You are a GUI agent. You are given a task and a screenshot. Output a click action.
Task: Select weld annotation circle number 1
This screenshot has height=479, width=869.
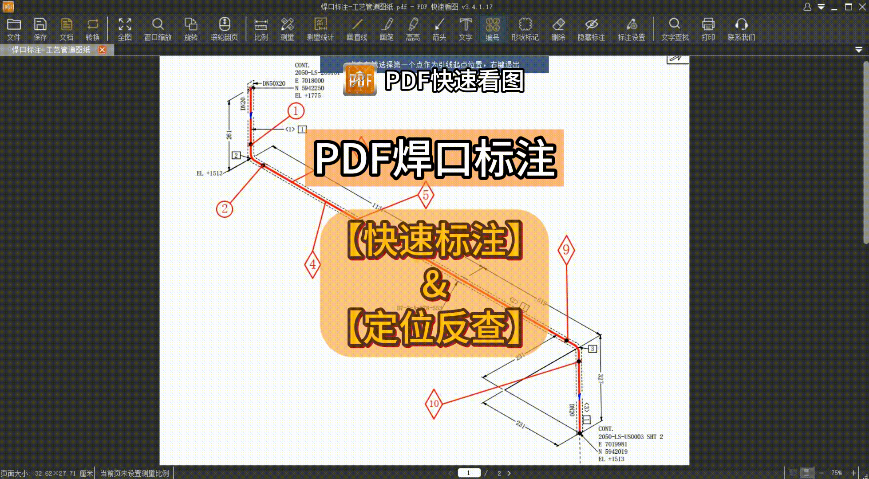[296, 110]
